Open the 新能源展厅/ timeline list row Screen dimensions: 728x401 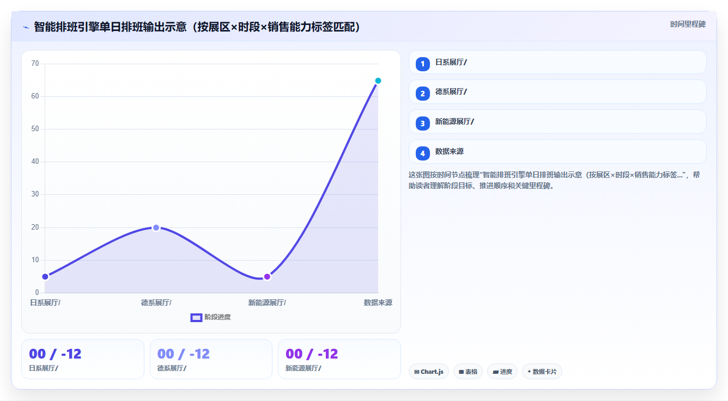tap(557, 122)
